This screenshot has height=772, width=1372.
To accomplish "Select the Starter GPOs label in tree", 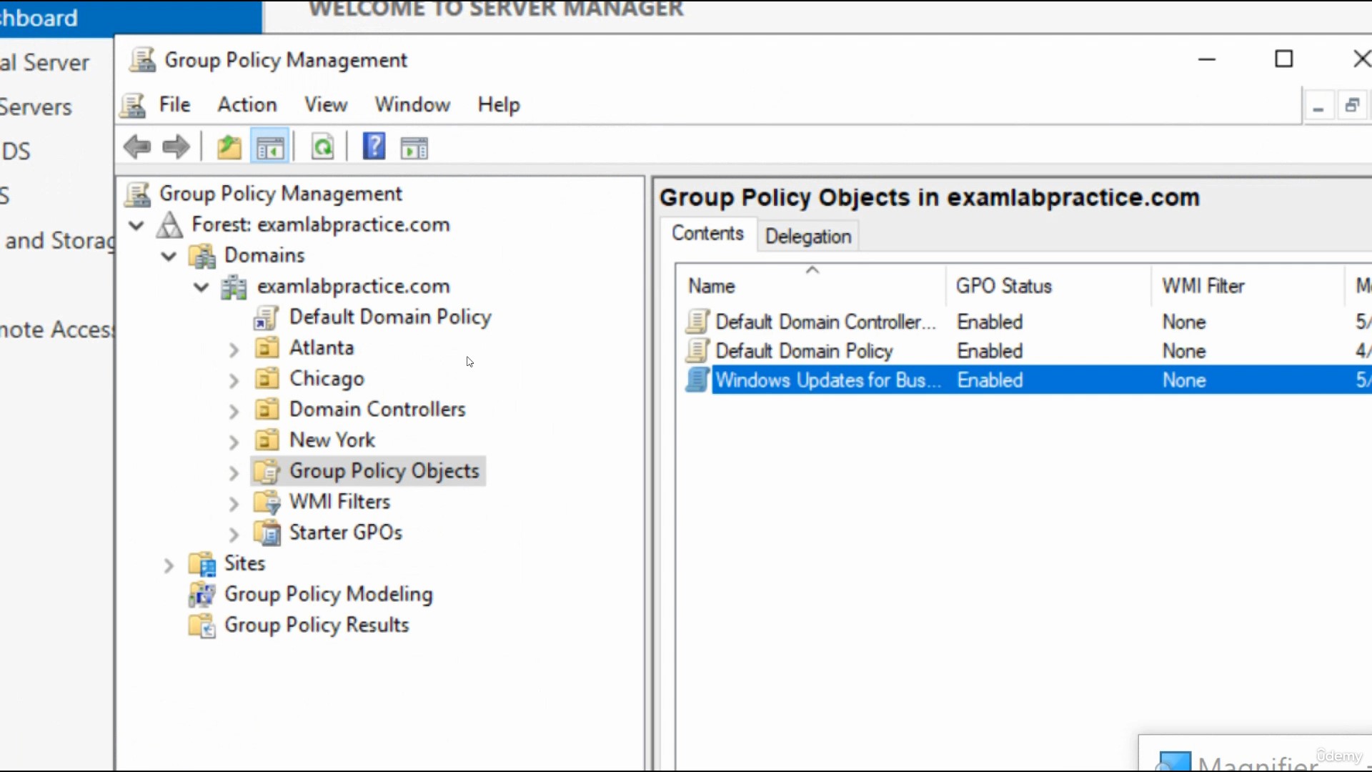I will [x=346, y=533].
